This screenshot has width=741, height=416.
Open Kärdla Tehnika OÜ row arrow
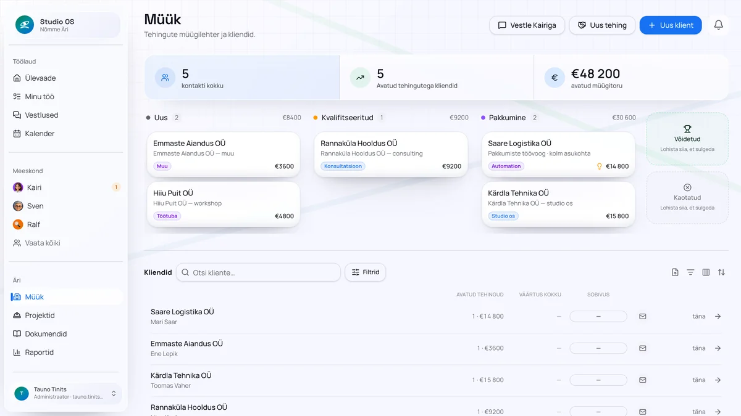pos(718,380)
